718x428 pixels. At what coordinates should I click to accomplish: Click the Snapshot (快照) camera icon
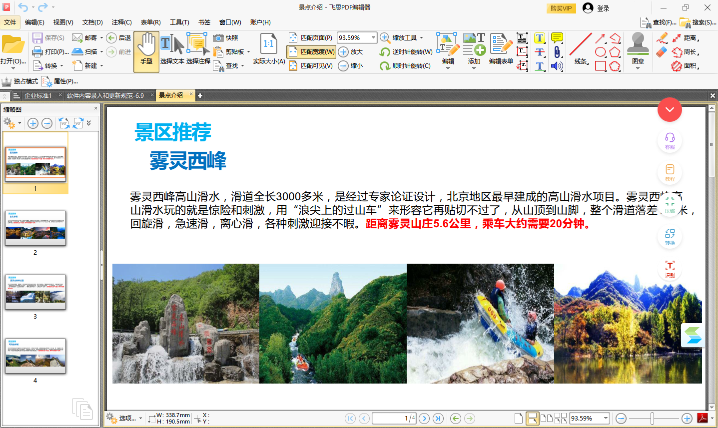click(218, 38)
